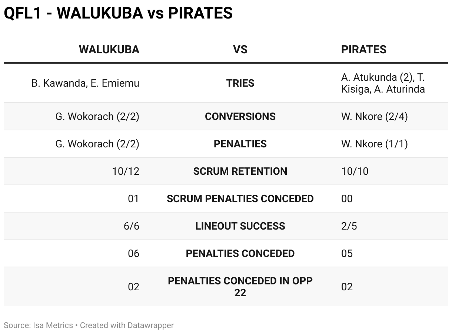The width and height of the screenshot is (452, 334).
Task: Click W. Nkore (2/4) conversions cell
Action: (374, 117)
